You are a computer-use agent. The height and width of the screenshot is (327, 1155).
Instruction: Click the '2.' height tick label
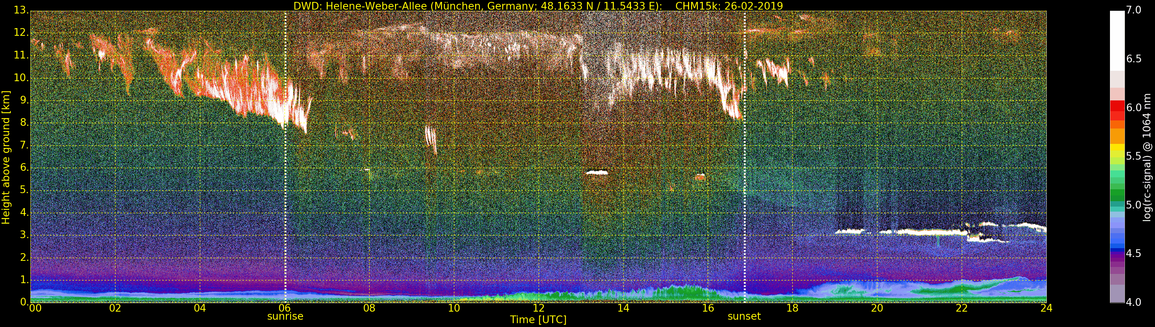[24, 257]
